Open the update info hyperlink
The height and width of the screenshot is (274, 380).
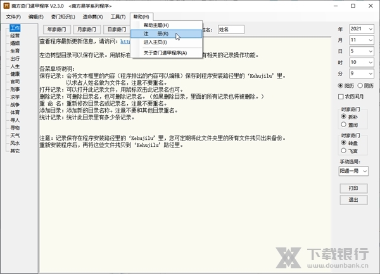pyautogui.click(x=125, y=41)
